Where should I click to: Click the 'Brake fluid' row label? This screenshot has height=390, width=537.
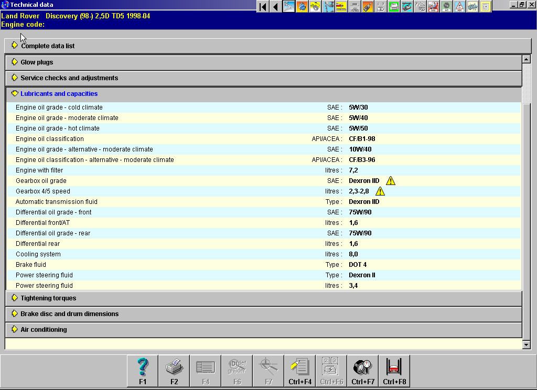point(31,265)
